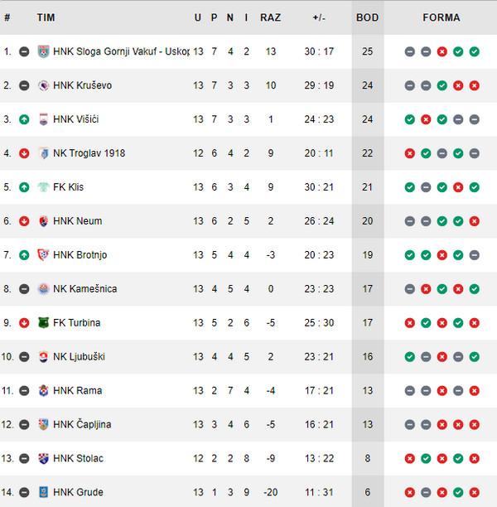The width and height of the screenshot is (497, 507).
Task: Click the HNK Grude club crest
Action: (x=43, y=492)
